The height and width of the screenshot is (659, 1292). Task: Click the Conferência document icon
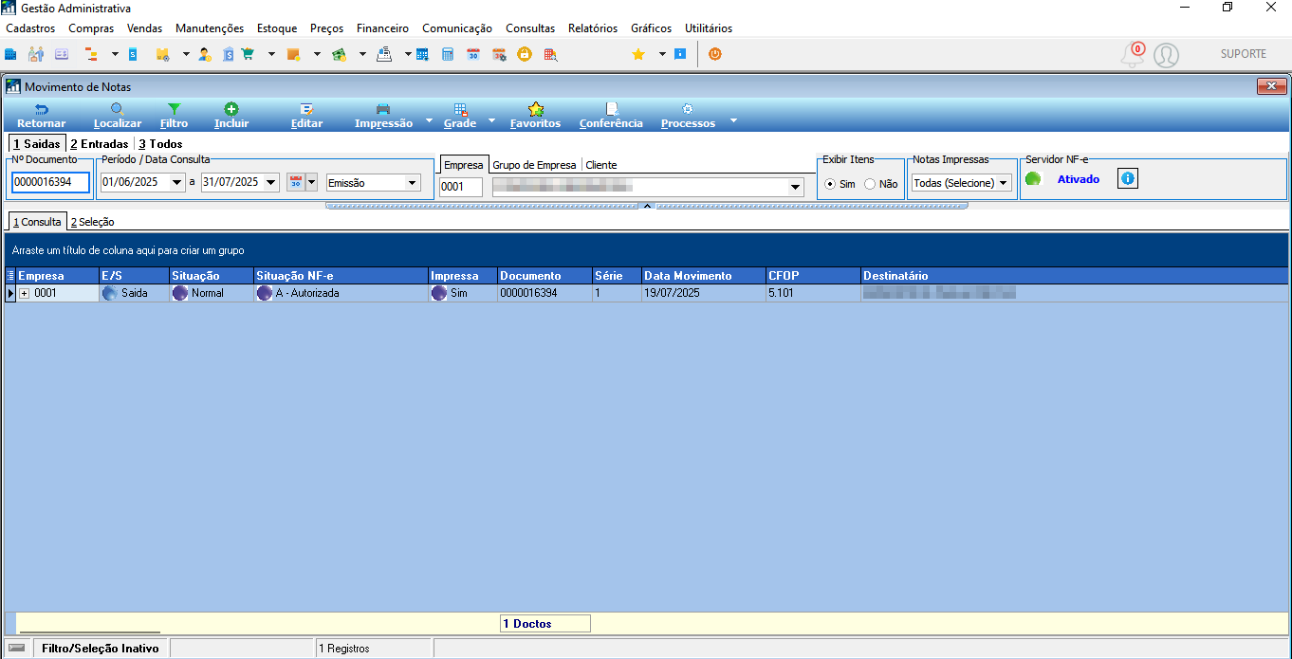coord(611,109)
